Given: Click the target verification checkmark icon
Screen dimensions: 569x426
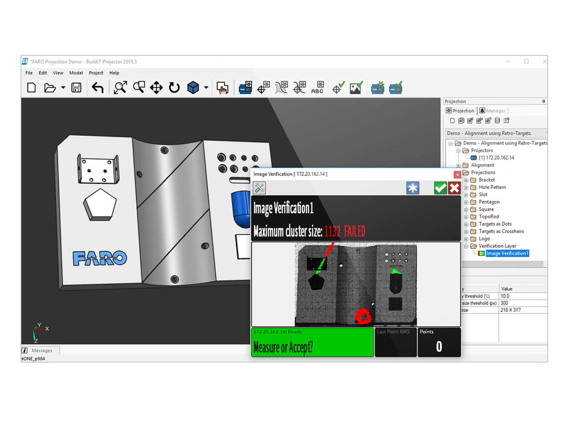Looking at the screenshot, I should pyautogui.click(x=338, y=88).
